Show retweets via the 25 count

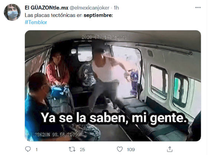[82, 150]
